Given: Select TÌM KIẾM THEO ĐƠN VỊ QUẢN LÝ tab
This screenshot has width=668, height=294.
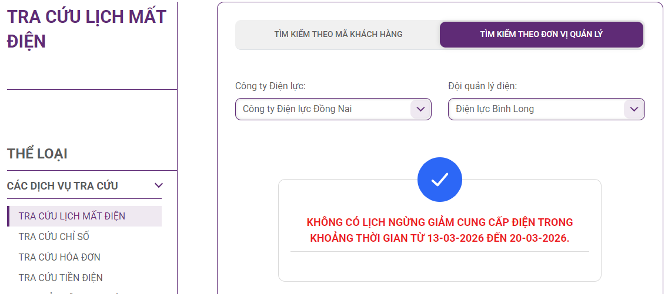Looking at the screenshot, I should point(541,35).
